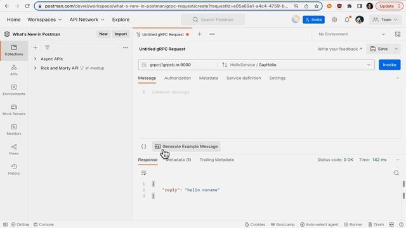Toggle line wrap icon in response
406x228 pixels.
tap(144, 173)
